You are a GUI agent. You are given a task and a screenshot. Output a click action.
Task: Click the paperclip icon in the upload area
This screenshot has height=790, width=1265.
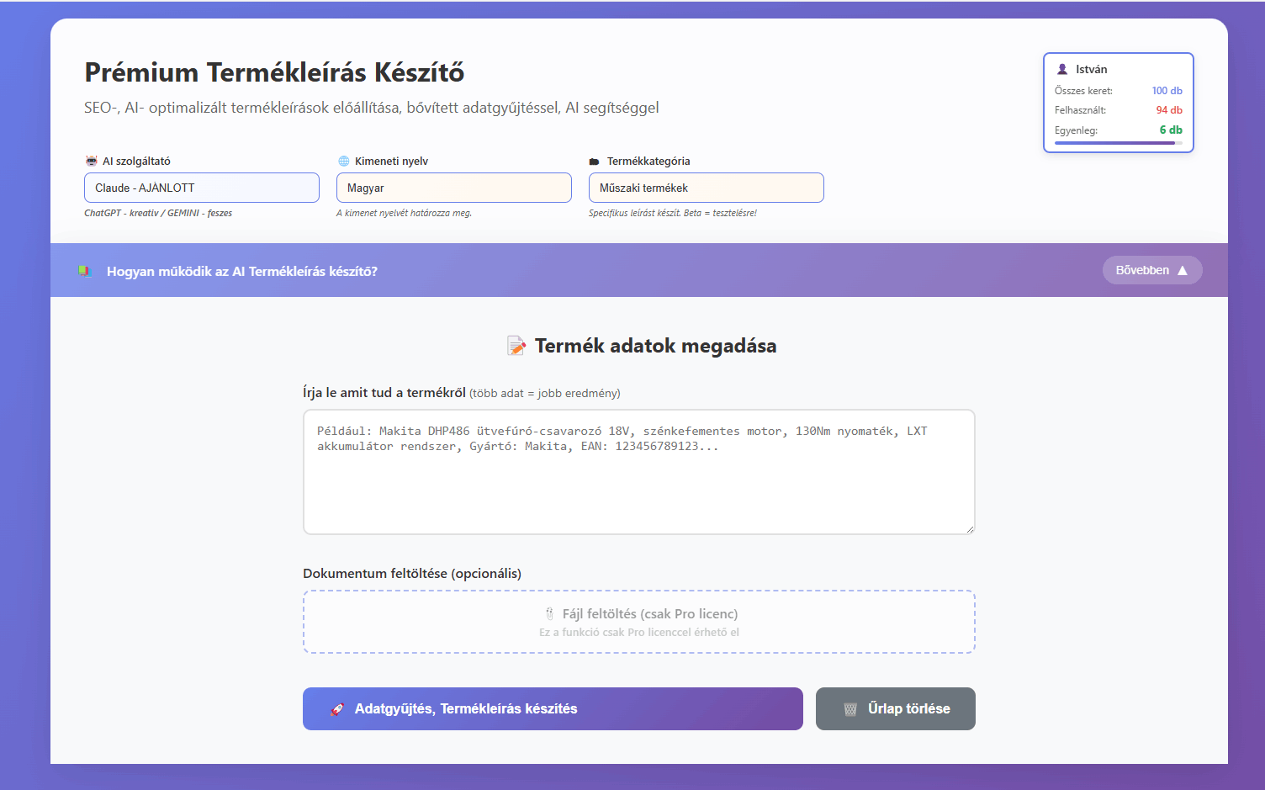(549, 614)
